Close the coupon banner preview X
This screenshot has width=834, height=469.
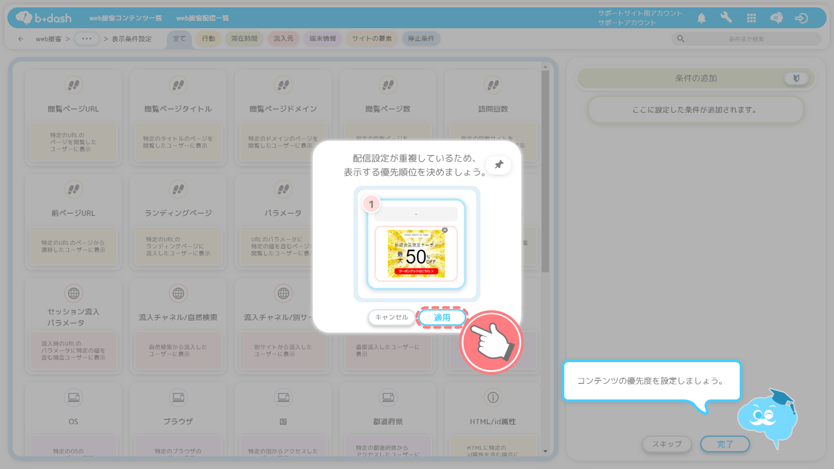(445, 230)
